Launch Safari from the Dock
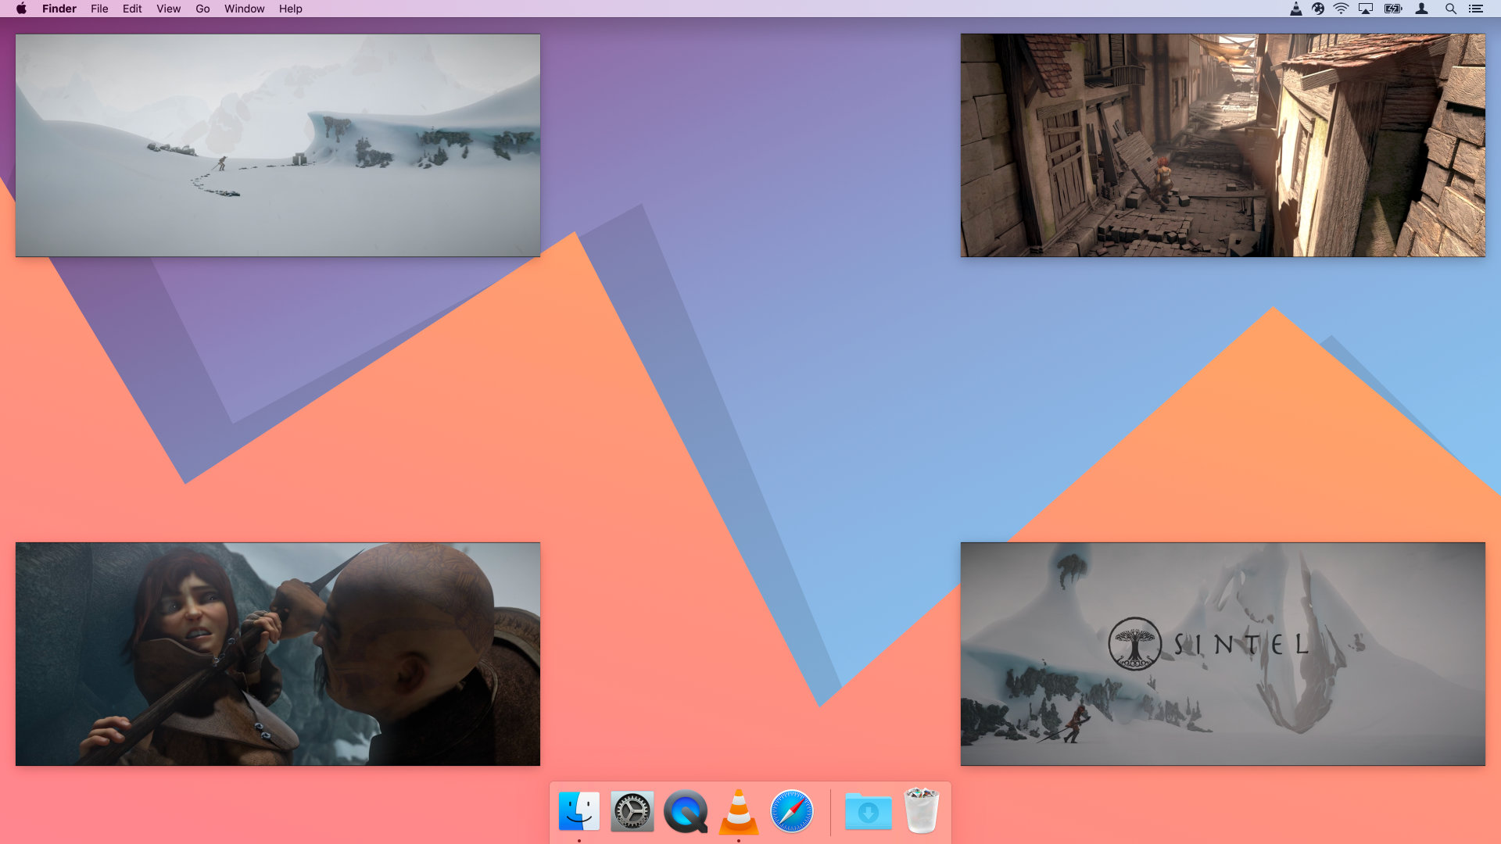1501x844 pixels. 792,811
